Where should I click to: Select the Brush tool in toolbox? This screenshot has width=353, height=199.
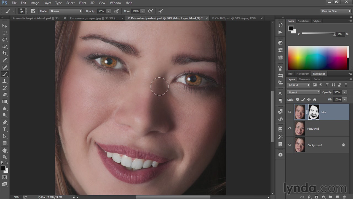5,74
